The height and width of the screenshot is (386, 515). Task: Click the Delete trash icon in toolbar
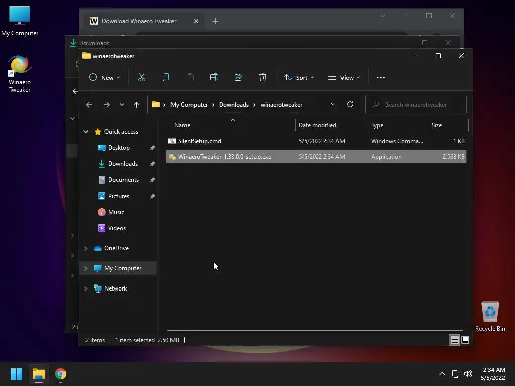point(263,77)
